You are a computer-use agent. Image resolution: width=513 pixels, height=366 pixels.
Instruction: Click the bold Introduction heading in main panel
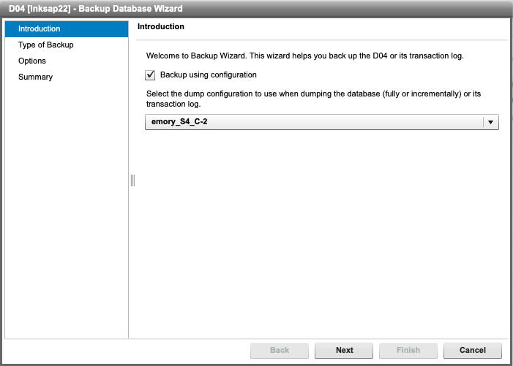click(161, 27)
